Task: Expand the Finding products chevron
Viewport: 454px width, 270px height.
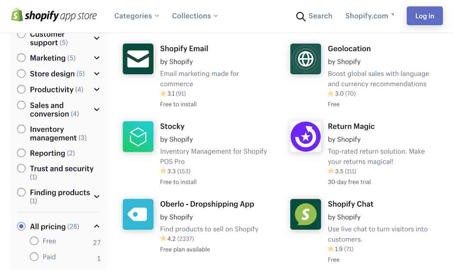Action: coord(97,196)
